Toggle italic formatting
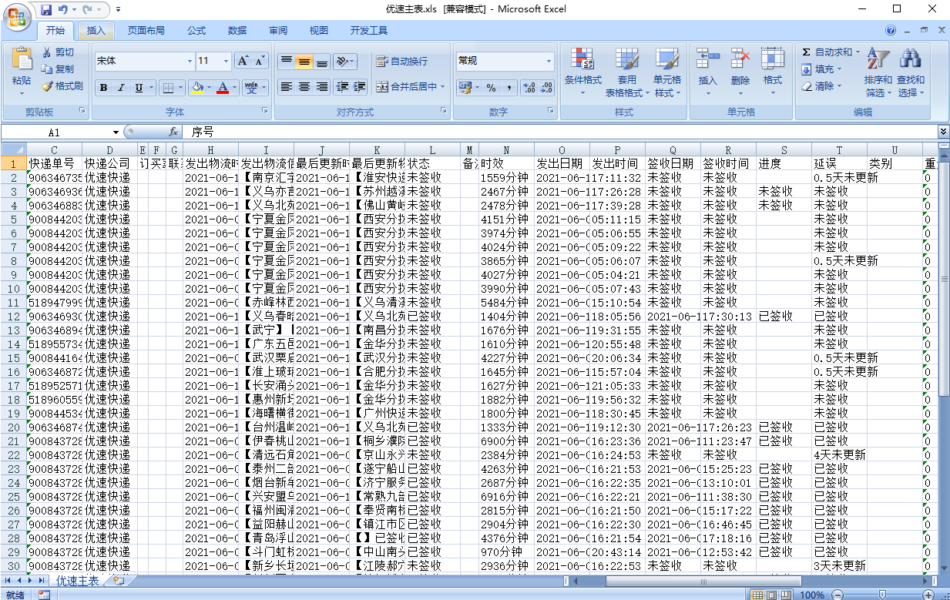The width and height of the screenshot is (950, 600). point(121,88)
